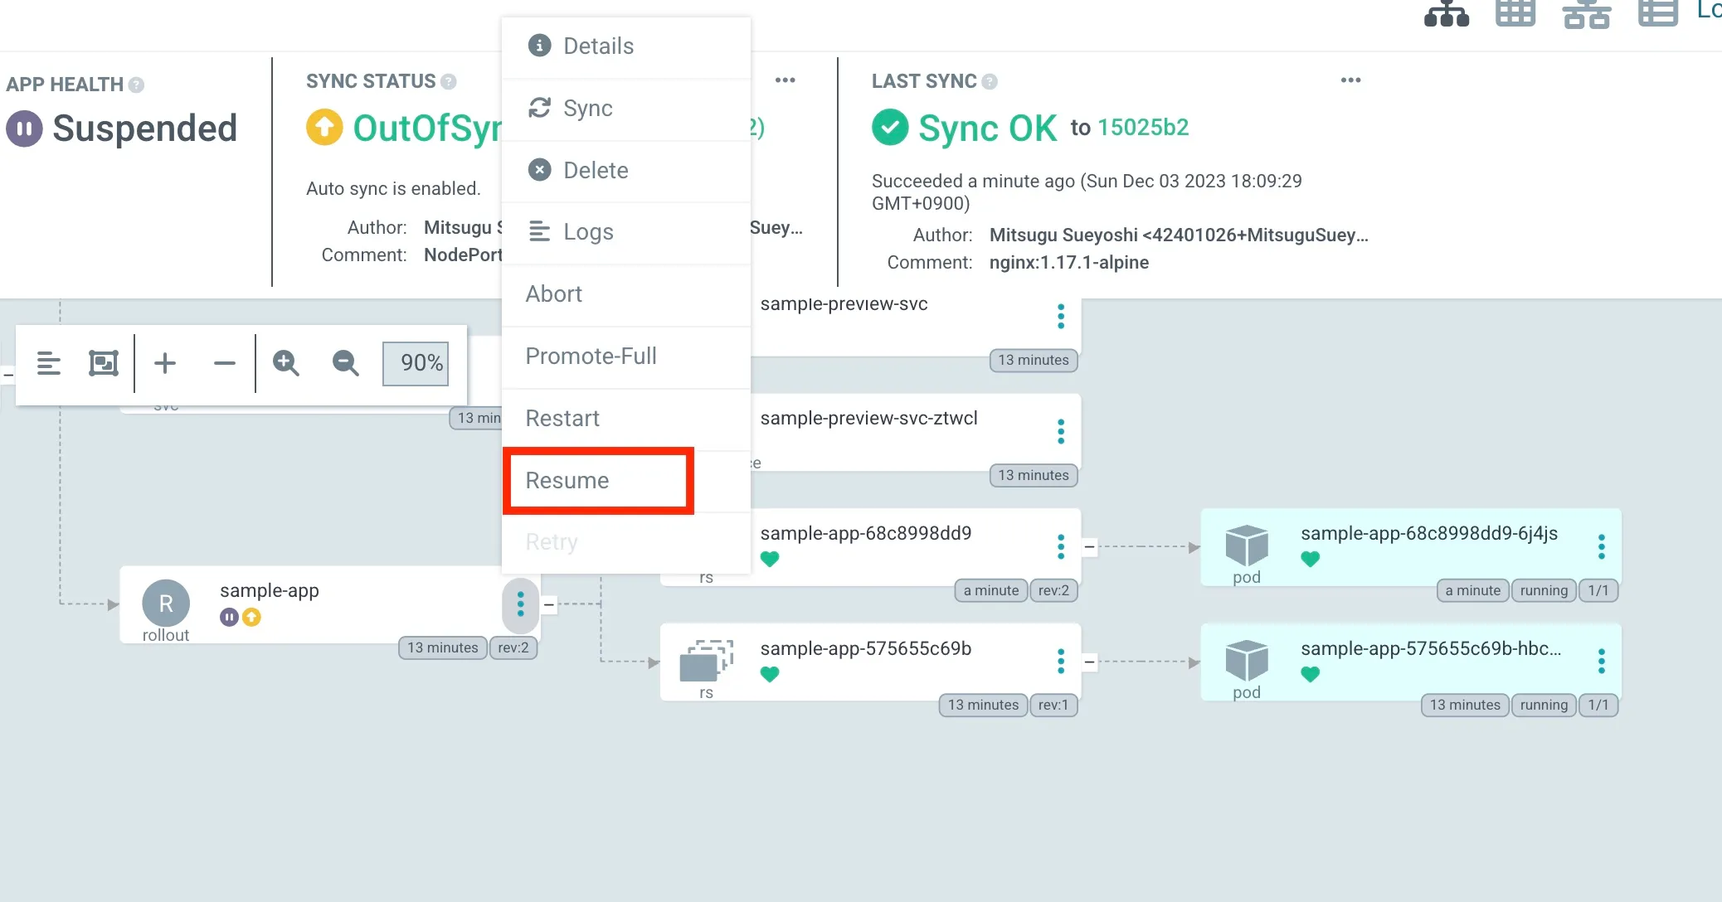Image resolution: width=1722 pixels, height=902 pixels.
Task: Choose Promote-Full in the context menu
Action: coord(591,356)
